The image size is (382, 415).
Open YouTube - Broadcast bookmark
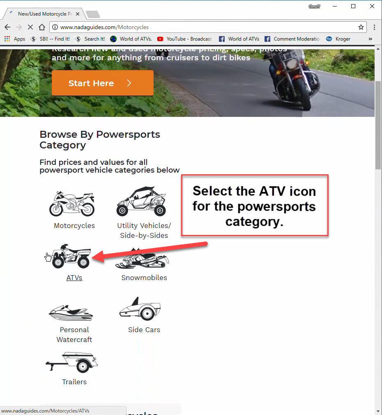coord(184,39)
